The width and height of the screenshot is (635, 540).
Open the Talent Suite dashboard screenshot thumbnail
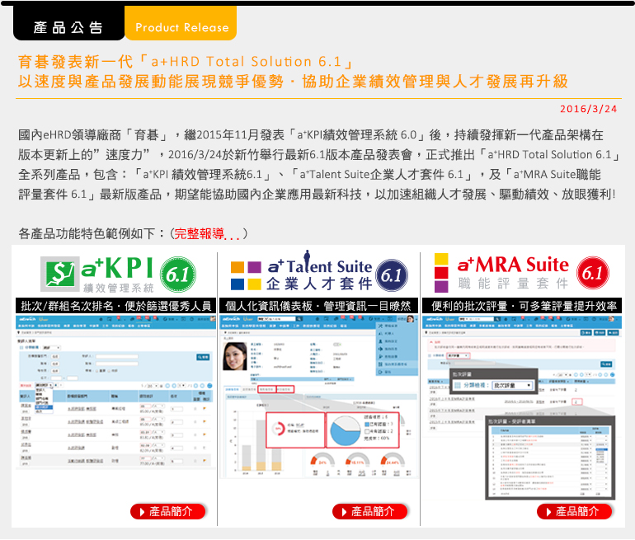[x=318, y=397]
